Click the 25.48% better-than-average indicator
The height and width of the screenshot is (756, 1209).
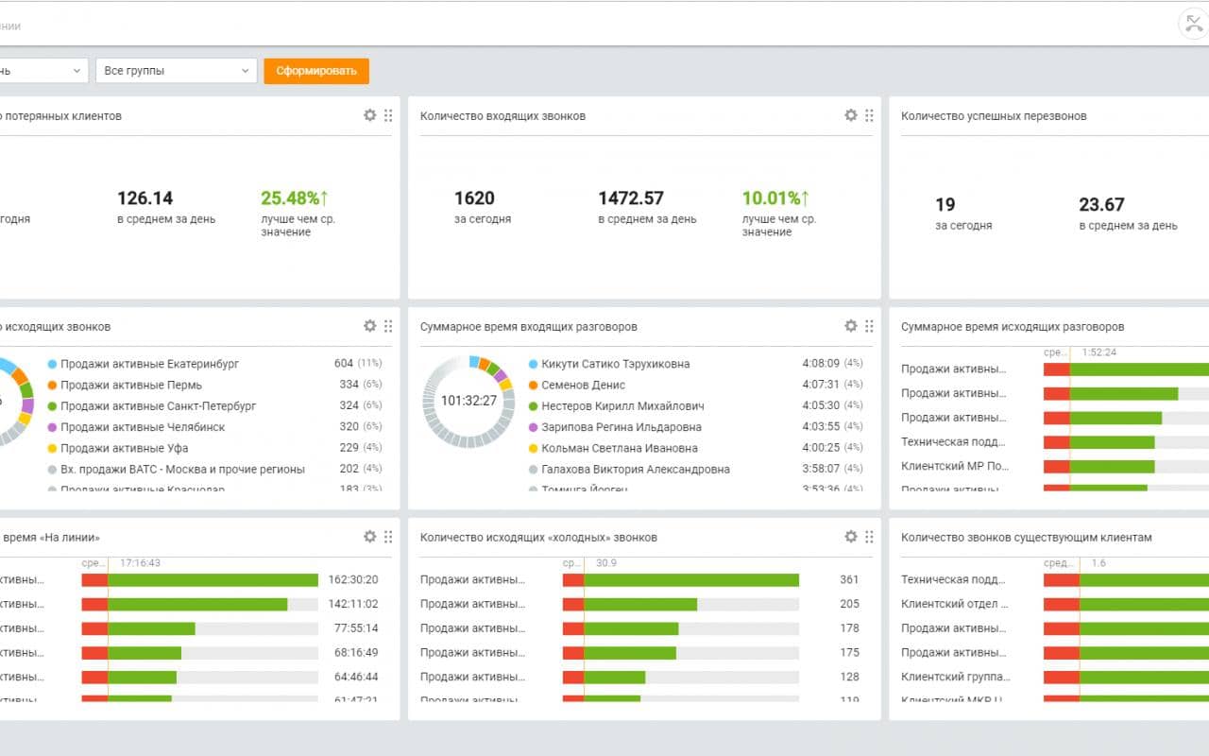click(x=295, y=198)
